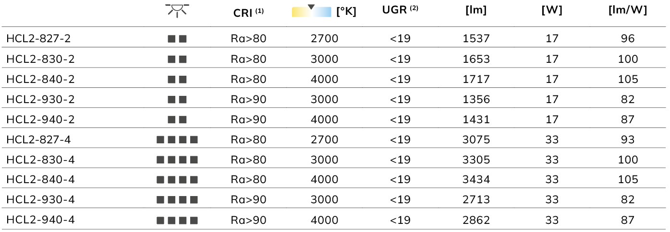Viewport: 670px width, 232px height.
Task: Click the luminaire light icon in header
Action: pos(177,11)
